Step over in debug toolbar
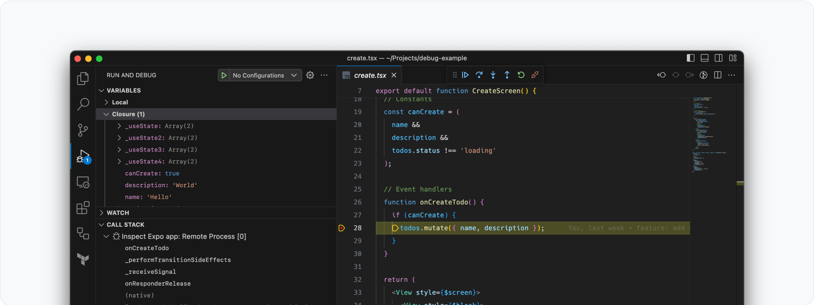814x305 pixels. coord(479,75)
